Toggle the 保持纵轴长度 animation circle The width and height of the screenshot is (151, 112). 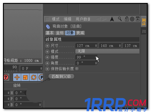tap(47, 69)
